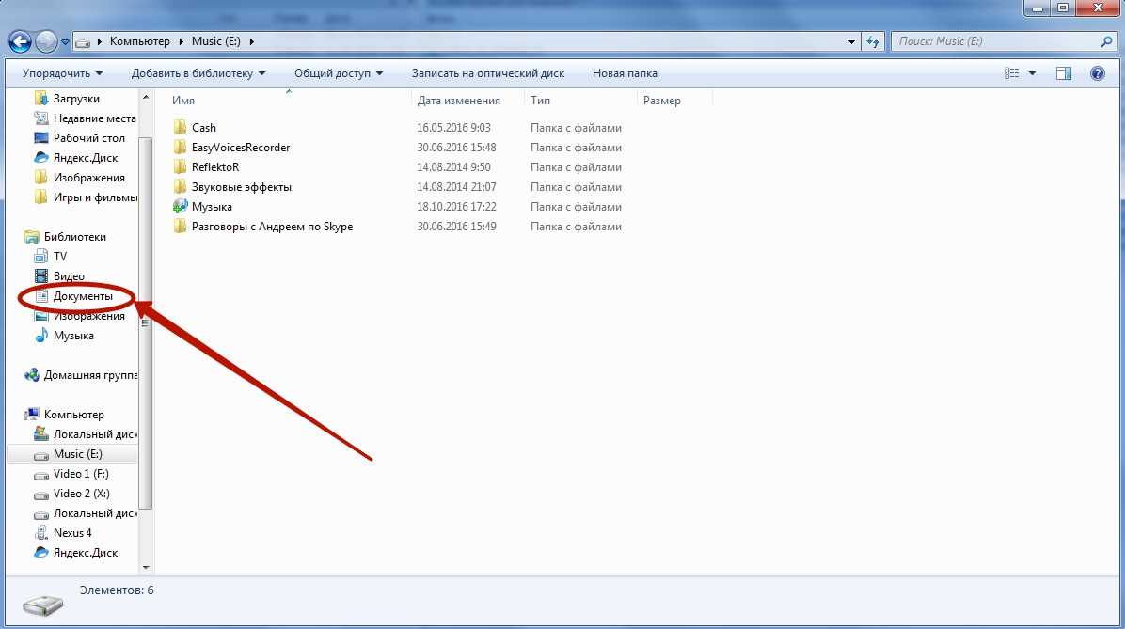
Task: Click the change view icon
Action: tap(1012, 73)
